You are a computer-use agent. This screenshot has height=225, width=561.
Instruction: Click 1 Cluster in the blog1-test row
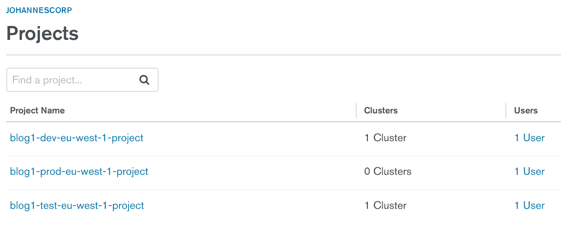385,205
